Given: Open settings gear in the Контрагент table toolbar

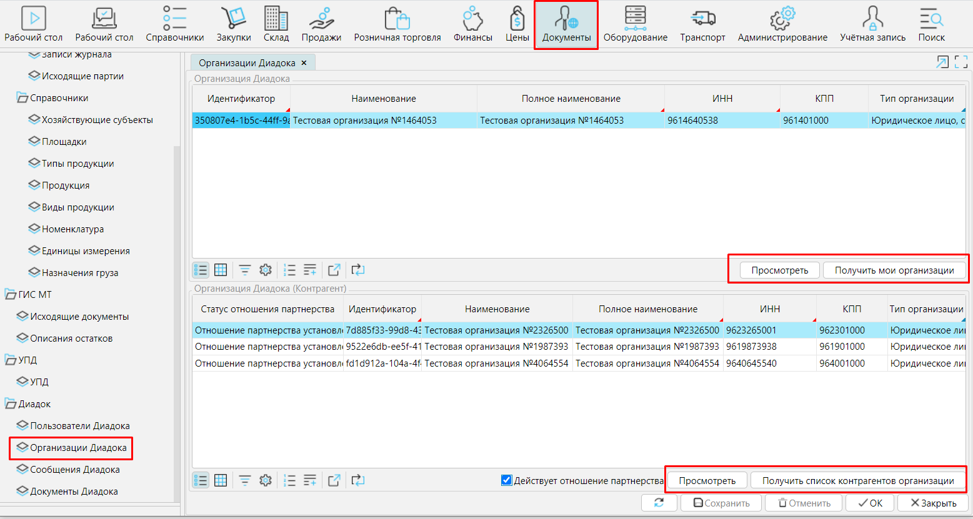Looking at the screenshot, I should click(x=266, y=480).
